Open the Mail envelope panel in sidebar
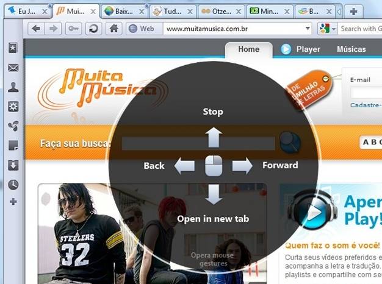 click(x=13, y=68)
